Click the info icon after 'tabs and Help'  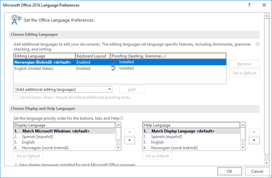coord(121,118)
